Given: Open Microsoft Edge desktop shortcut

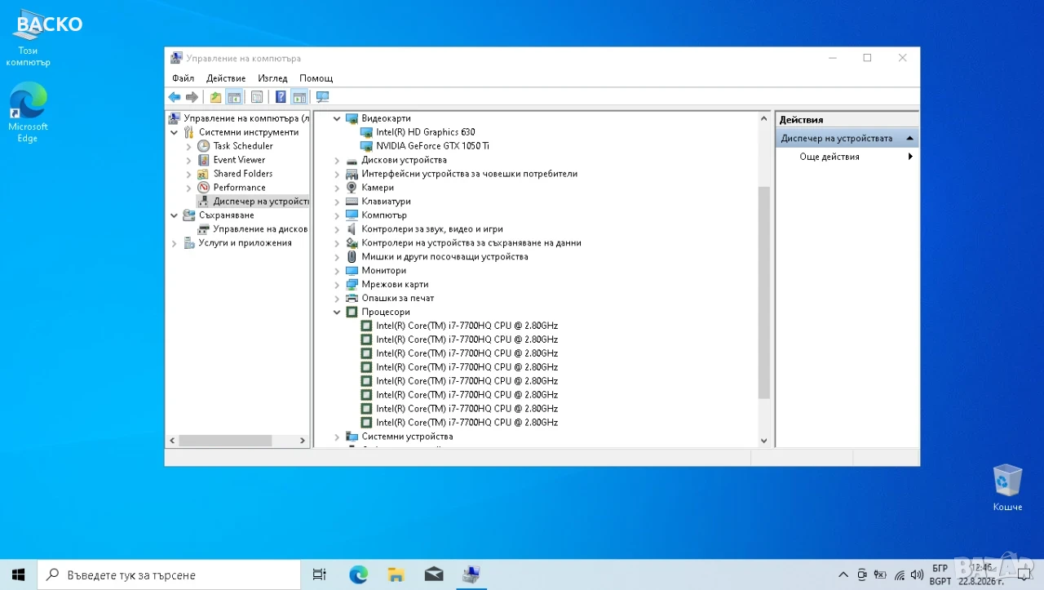Looking at the screenshot, I should click(28, 113).
